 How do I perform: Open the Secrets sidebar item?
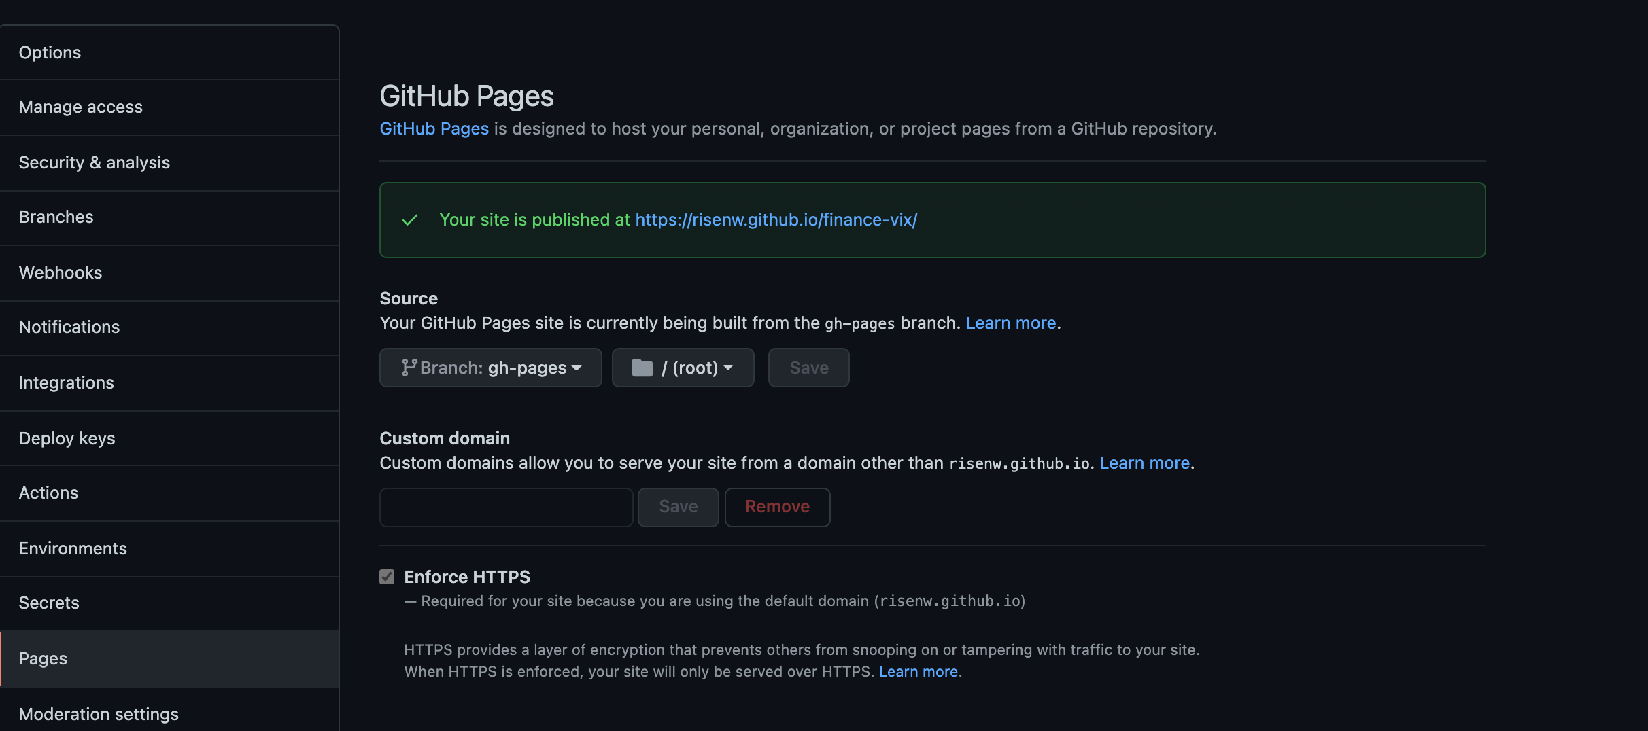[49, 603]
